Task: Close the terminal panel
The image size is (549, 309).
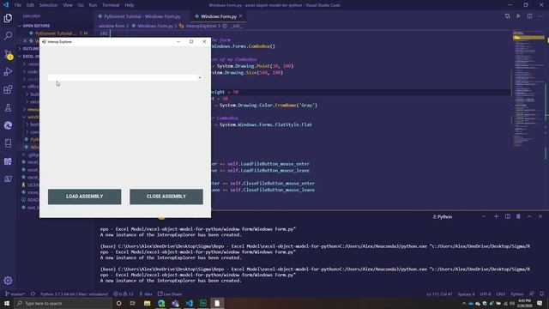Action: [x=540, y=216]
